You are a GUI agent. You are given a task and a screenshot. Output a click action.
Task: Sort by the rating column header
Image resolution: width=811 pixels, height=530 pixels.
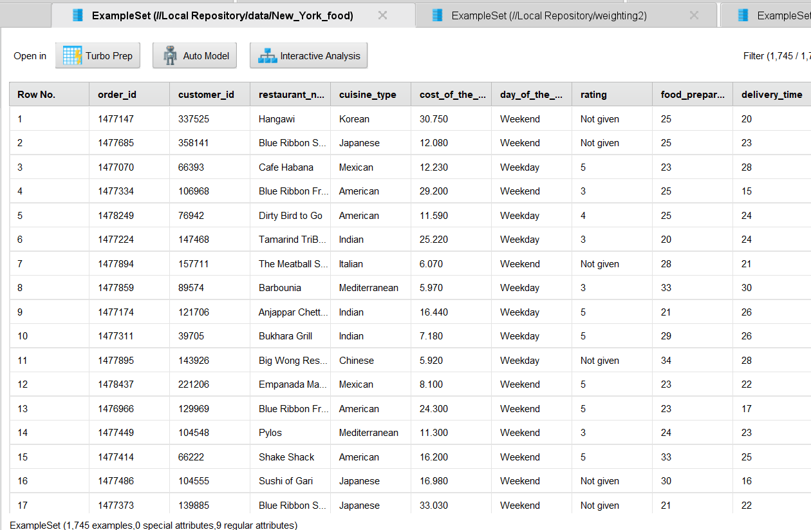coord(612,95)
